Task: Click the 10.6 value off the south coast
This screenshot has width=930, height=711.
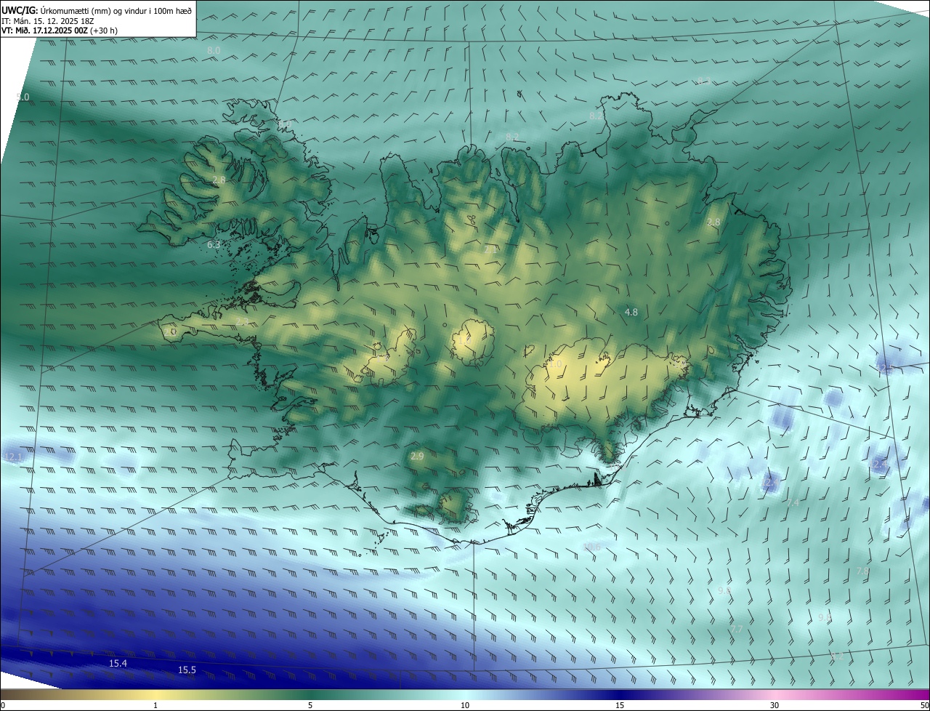Action: (x=592, y=547)
